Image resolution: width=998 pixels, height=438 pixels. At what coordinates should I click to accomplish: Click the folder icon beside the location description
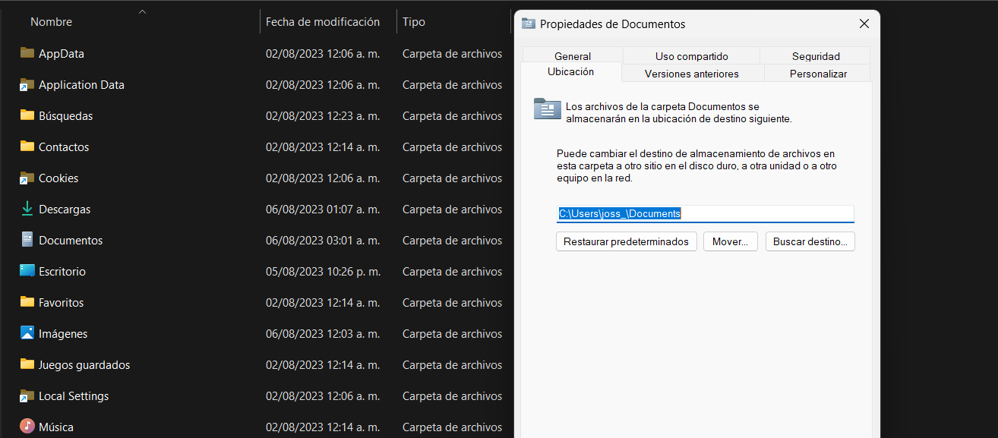point(547,109)
